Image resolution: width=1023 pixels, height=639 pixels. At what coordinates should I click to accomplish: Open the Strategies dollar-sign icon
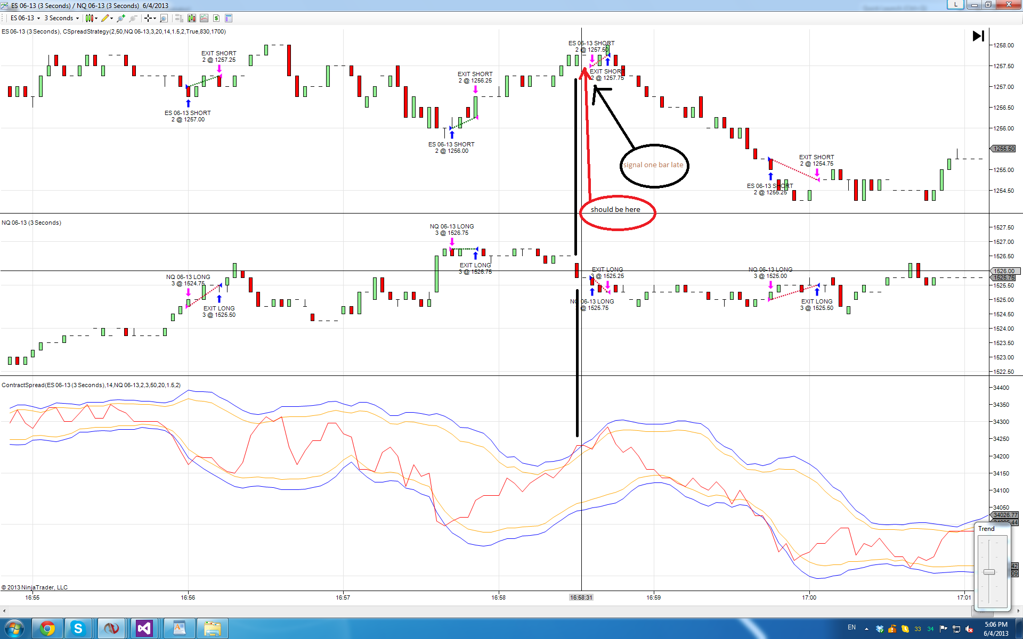[216, 18]
